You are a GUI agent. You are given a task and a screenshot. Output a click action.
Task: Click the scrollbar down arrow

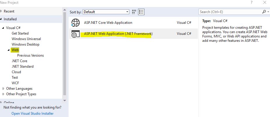[65, 100]
